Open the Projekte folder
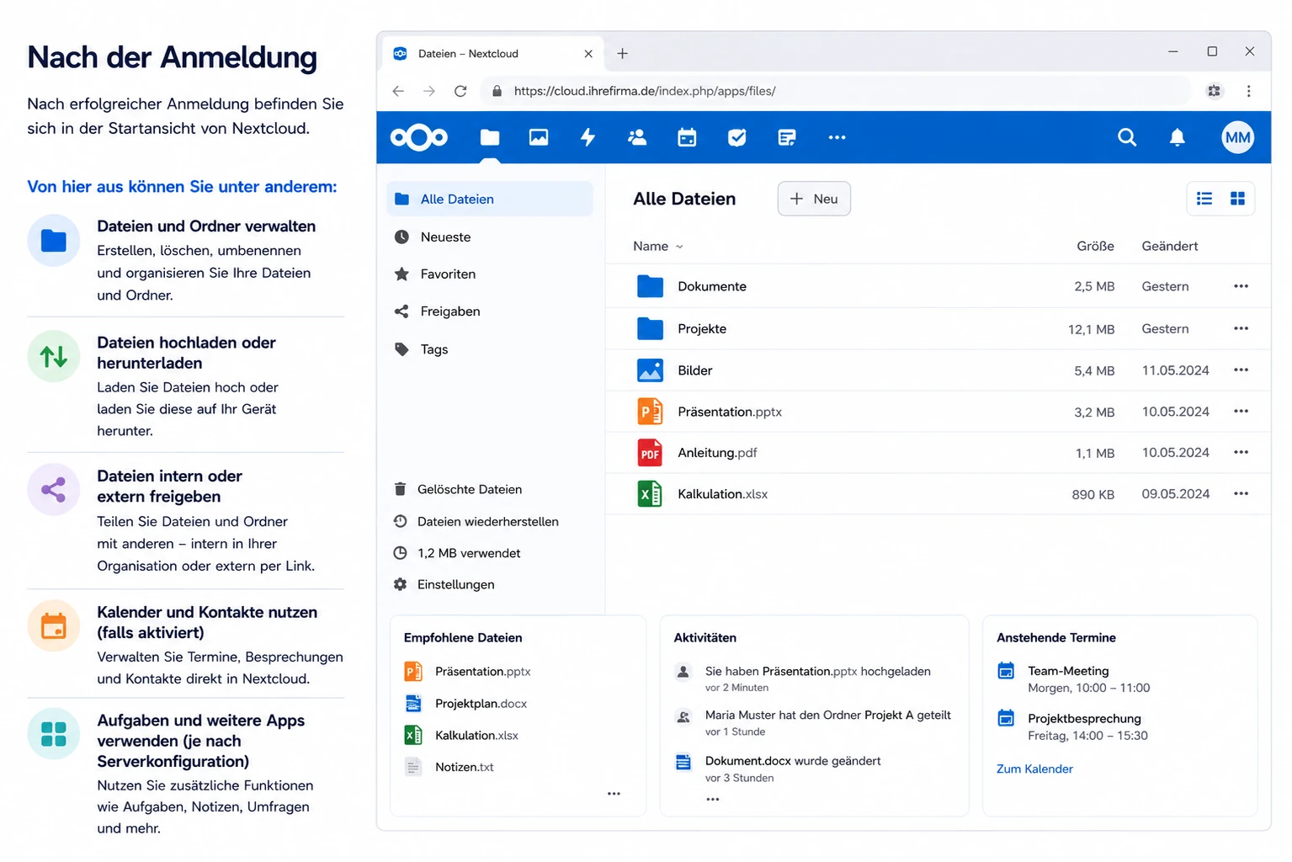The image size is (1292, 862). tap(938, 328)
